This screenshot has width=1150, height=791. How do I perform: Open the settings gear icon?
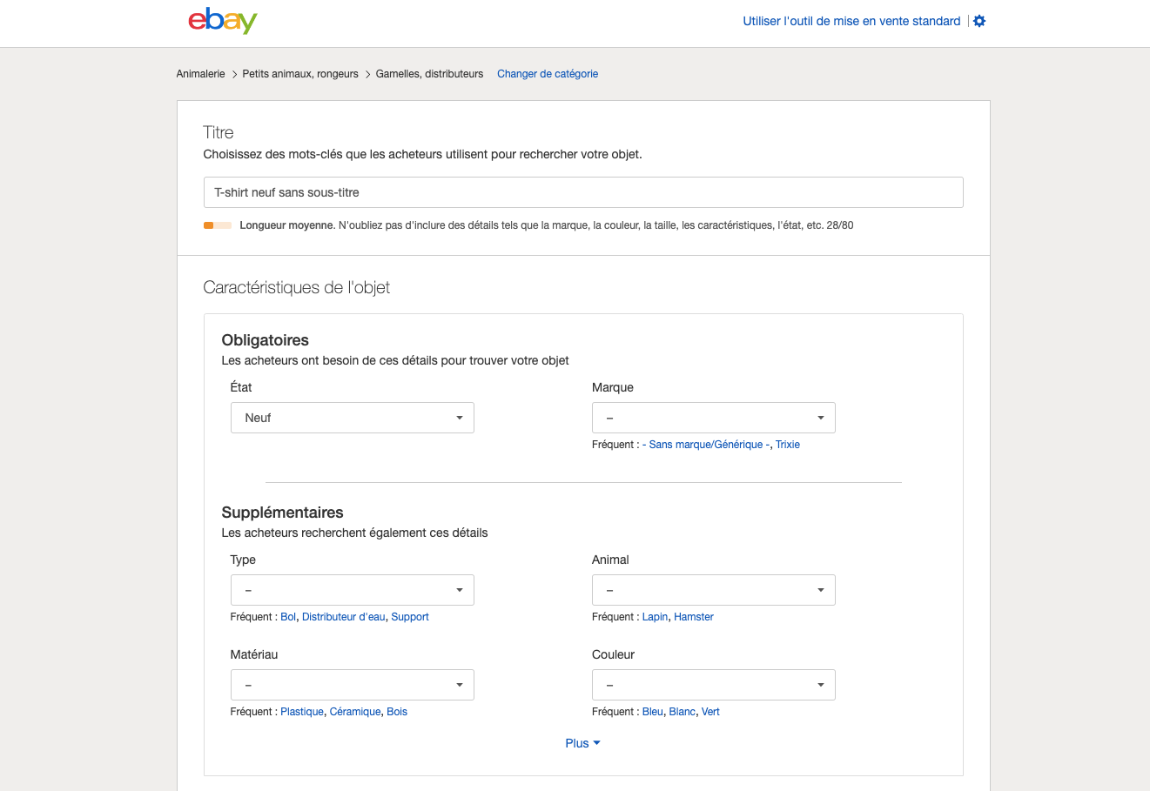[x=979, y=21]
